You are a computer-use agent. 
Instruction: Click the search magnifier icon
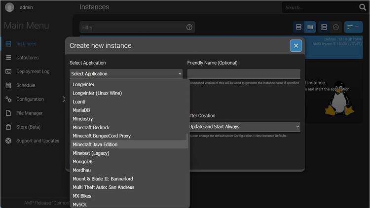point(363,7)
